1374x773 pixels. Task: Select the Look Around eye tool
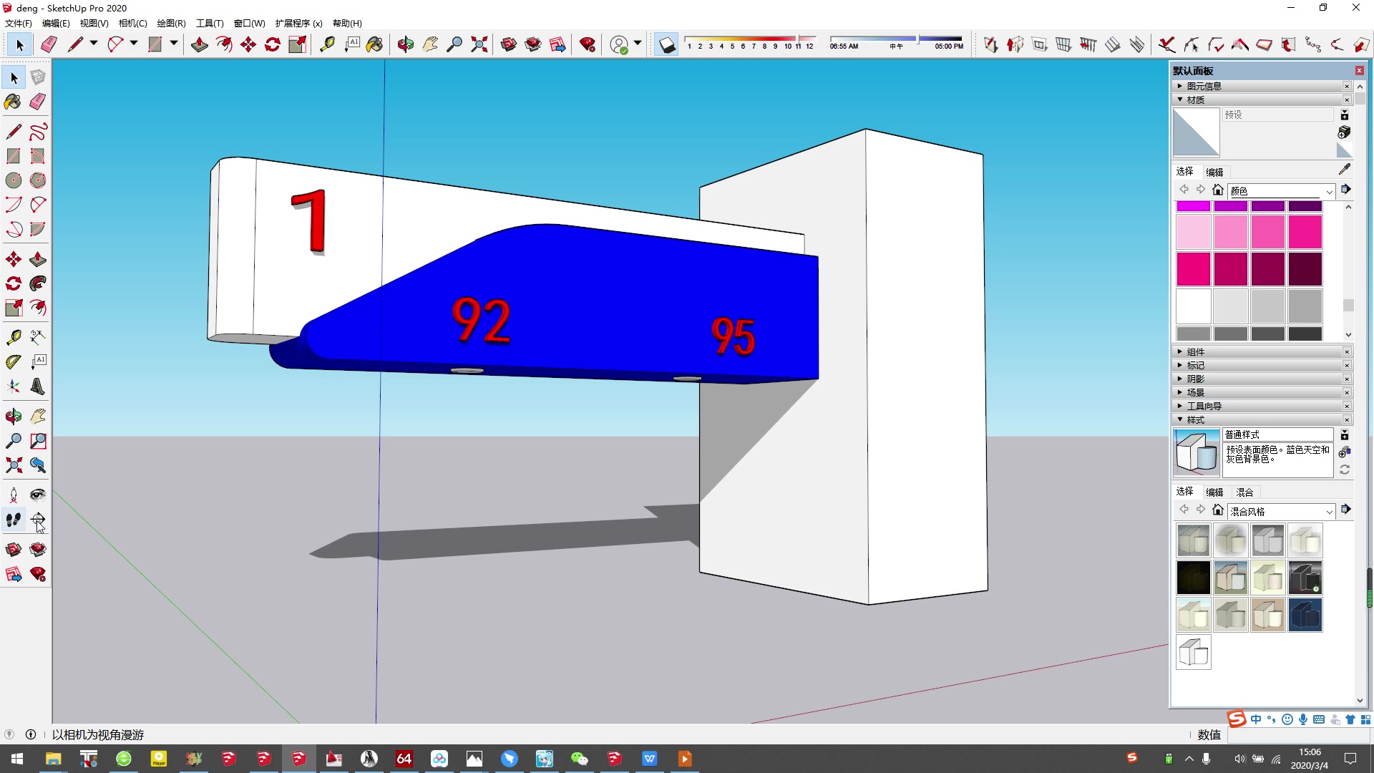[x=38, y=495]
